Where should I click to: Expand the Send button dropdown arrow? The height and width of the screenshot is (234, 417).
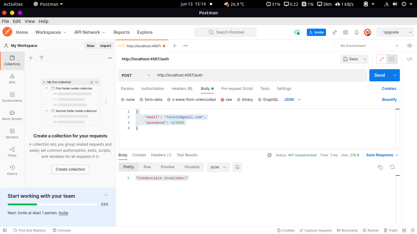(395, 75)
